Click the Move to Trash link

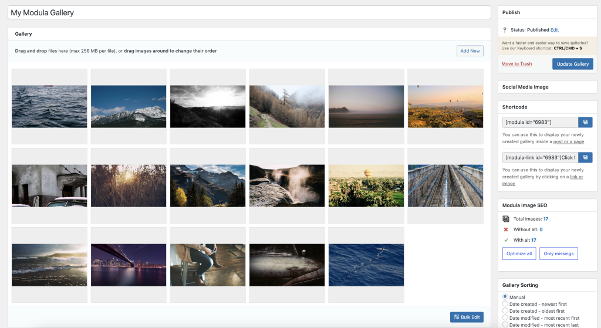point(516,63)
